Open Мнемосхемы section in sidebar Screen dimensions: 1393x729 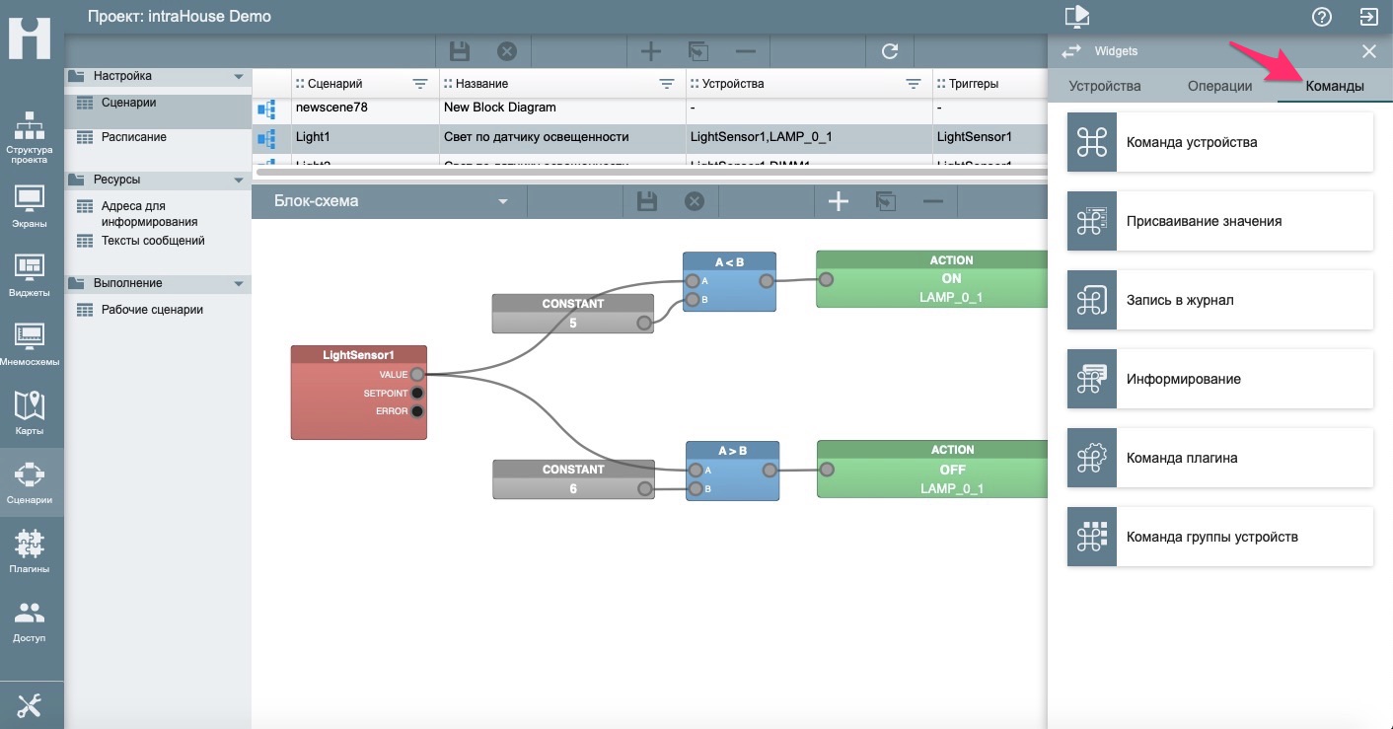pyautogui.click(x=32, y=344)
